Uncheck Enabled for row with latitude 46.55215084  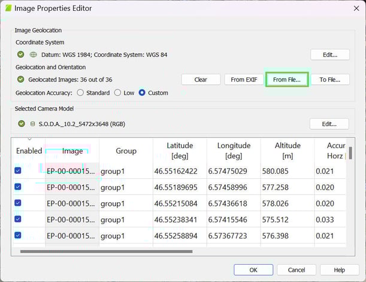pyautogui.click(x=18, y=203)
